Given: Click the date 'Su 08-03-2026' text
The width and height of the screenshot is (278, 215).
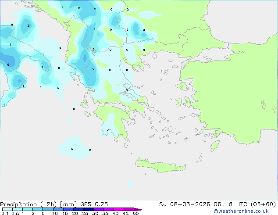Looking at the screenshot, I should (x=185, y=204).
